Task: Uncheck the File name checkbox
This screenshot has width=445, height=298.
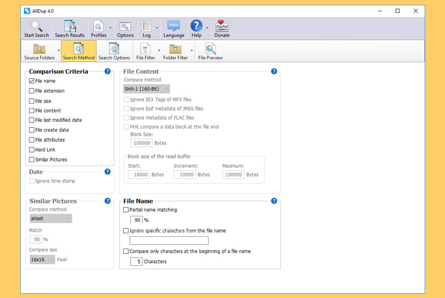Action: pos(32,81)
